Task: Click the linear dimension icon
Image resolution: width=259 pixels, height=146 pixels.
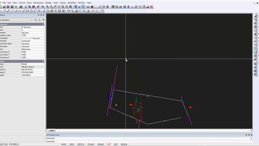Action: coord(69,11)
